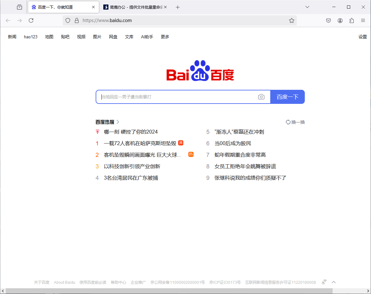
Task: Collapse the footer with the up chevron
Action: 334,282
